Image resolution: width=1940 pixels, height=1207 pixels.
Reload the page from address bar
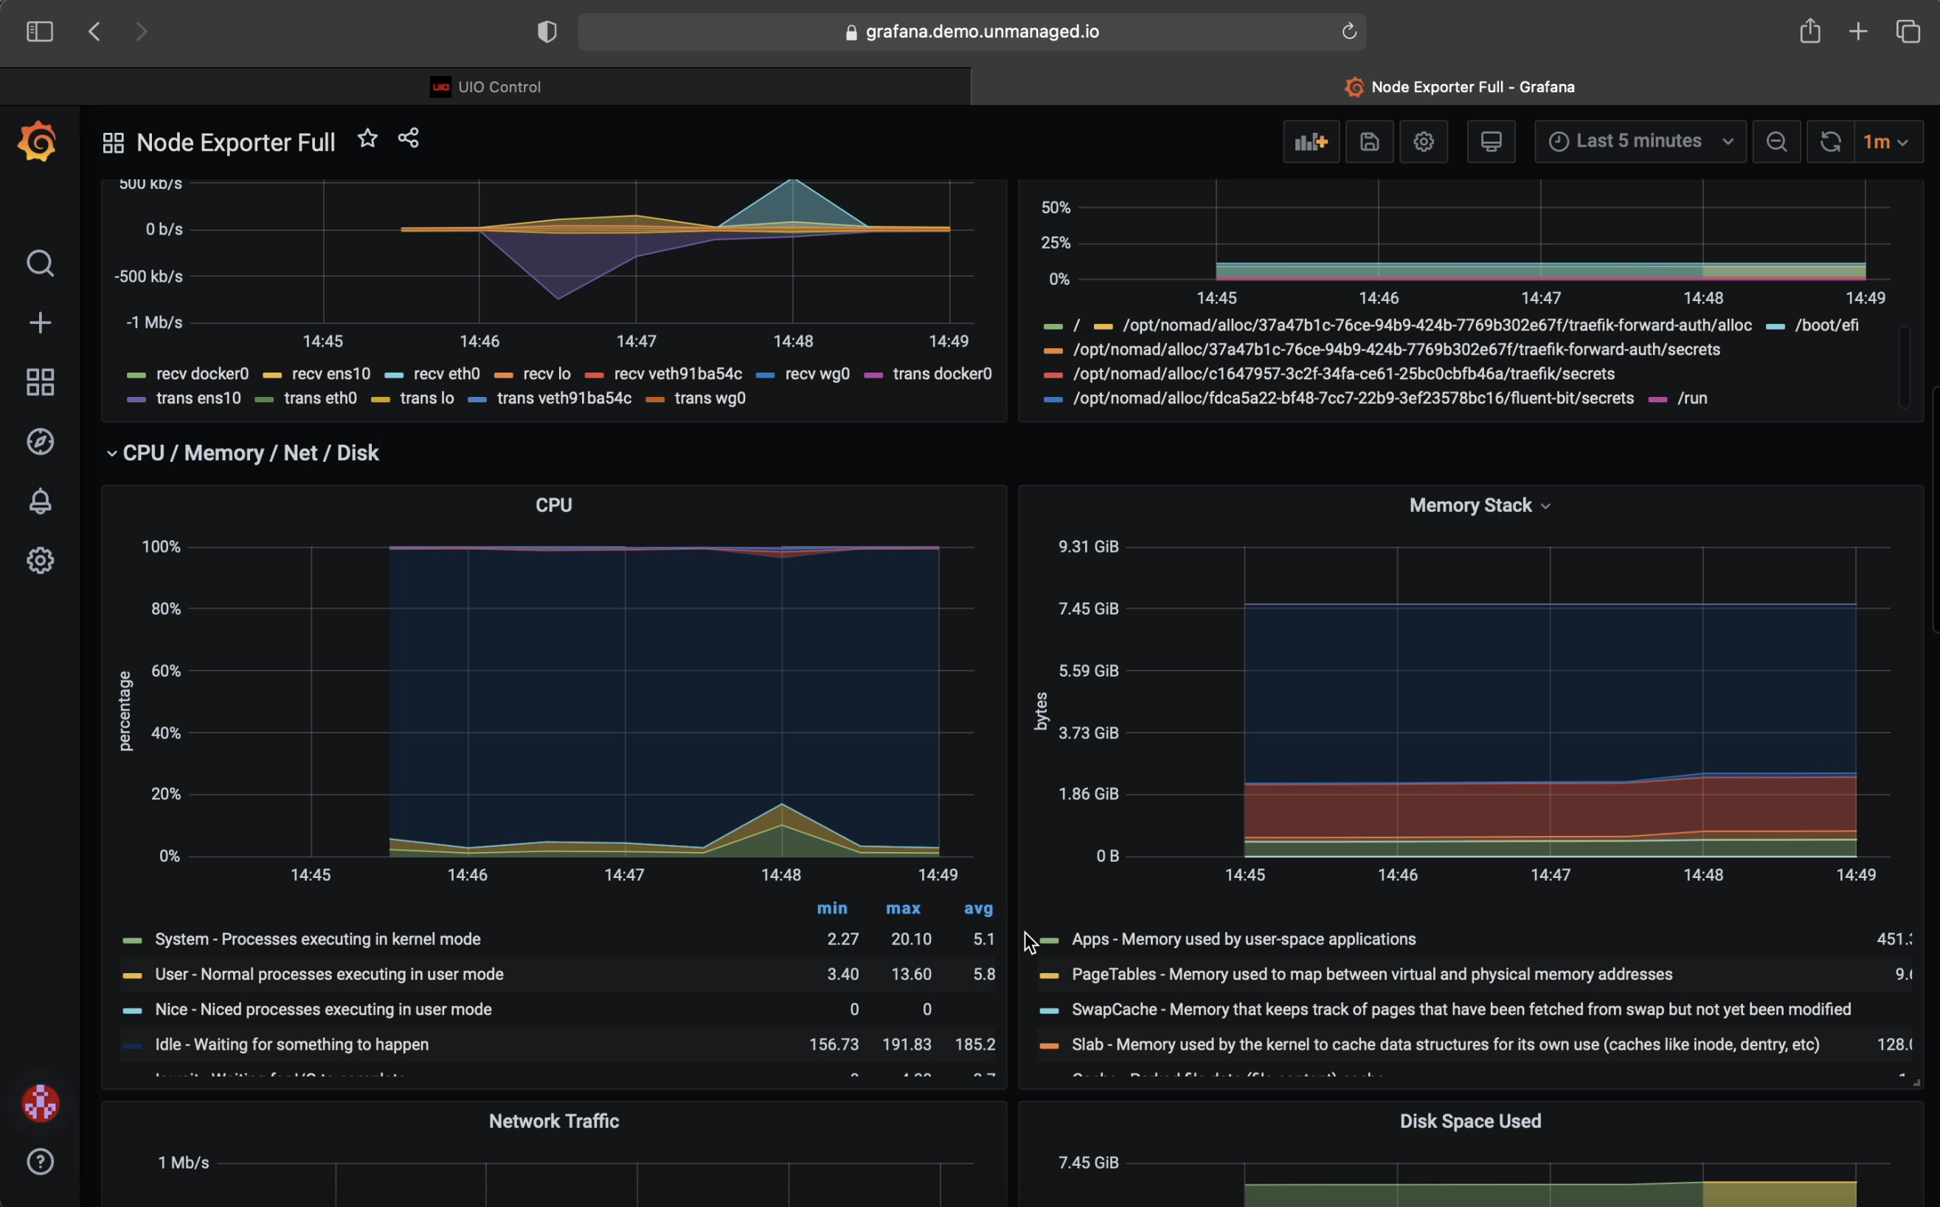[x=1348, y=32]
